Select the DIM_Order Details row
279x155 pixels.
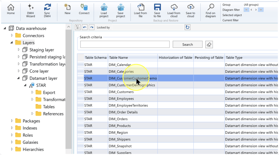click(x=178, y=112)
